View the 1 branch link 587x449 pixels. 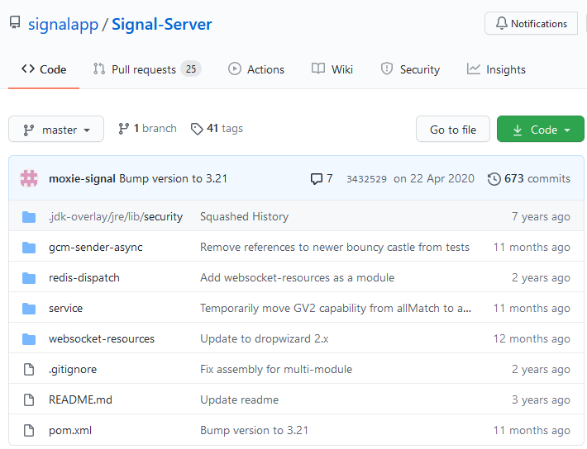click(x=147, y=129)
